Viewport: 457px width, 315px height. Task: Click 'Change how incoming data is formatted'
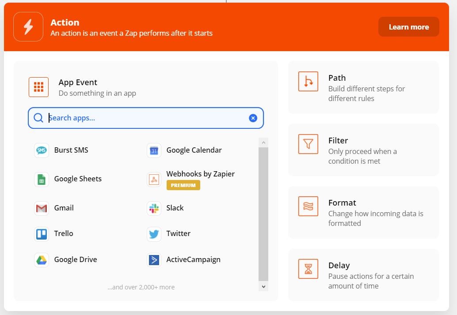coord(376,218)
